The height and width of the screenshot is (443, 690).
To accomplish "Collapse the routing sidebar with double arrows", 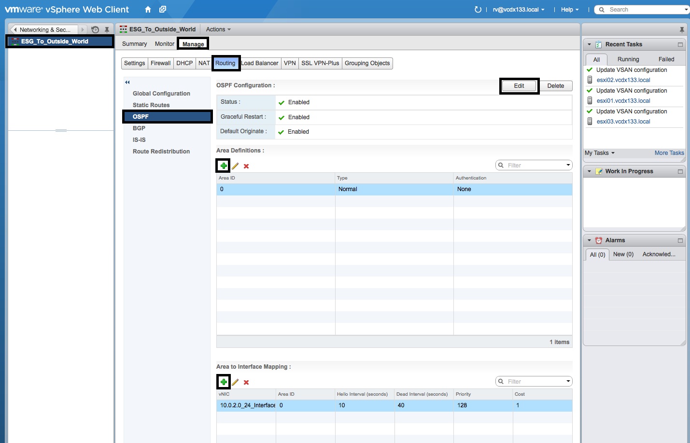I will [127, 83].
